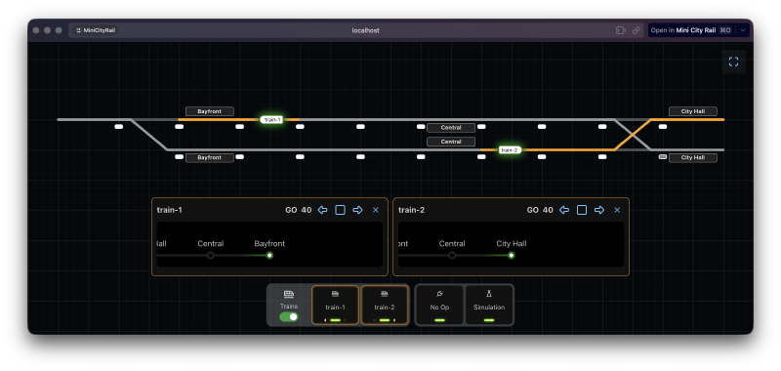Click the small right arrow in train-1 card
This screenshot has height=371, width=781.
coord(345,320)
